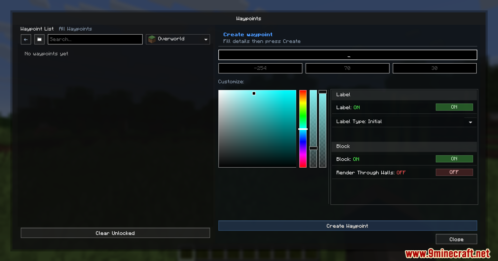Toggle Render Through Walls OFF switch
Viewport: 498px width, 261px height.
point(454,172)
